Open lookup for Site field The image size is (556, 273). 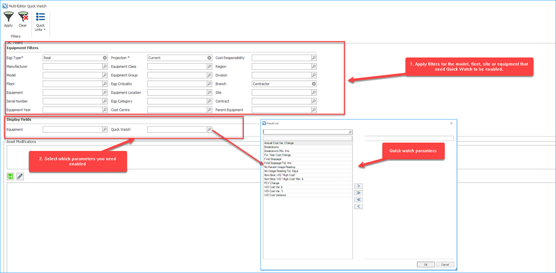click(x=314, y=93)
